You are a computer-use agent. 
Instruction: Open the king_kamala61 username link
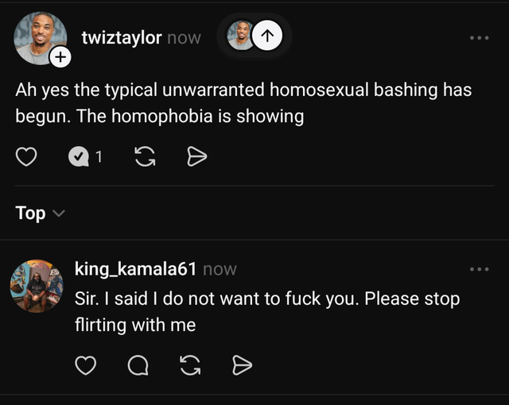[x=135, y=269]
